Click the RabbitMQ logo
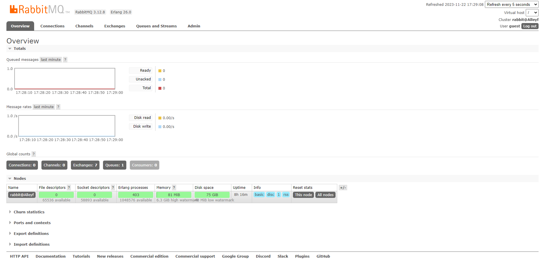545x262 pixels. click(x=37, y=10)
